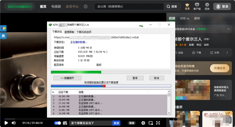Click the video progress bar

tap(83, 119)
